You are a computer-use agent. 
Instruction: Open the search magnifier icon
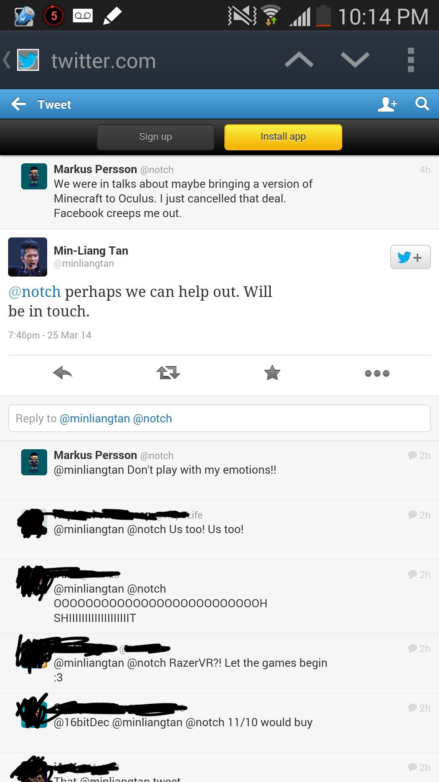(x=422, y=104)
